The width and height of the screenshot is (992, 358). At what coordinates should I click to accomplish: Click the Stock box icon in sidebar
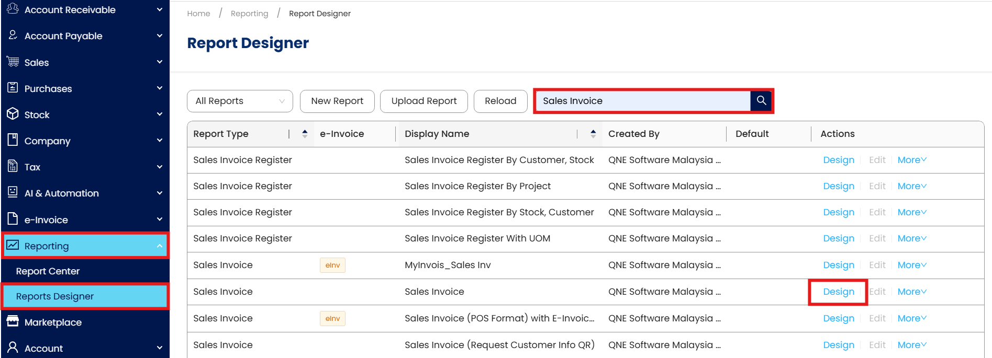click(x=13, y=114)
